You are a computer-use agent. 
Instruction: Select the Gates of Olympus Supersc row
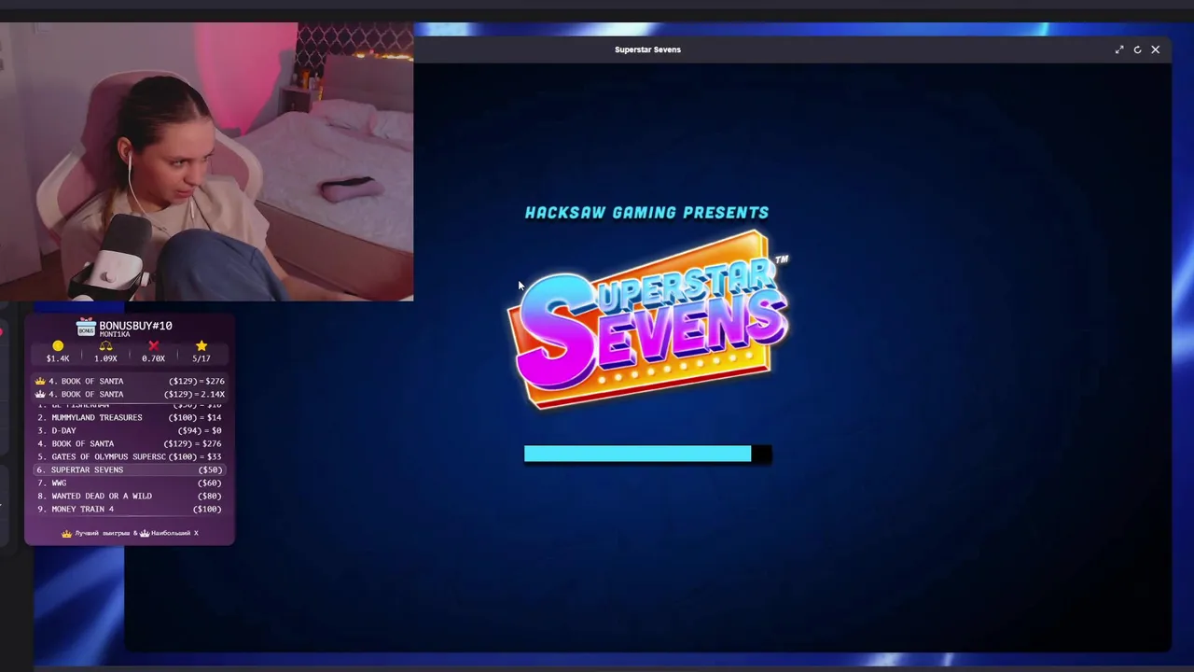point(130,456)
